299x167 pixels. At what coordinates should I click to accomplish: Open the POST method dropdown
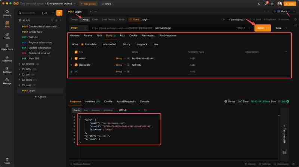[x=78, y=28]
